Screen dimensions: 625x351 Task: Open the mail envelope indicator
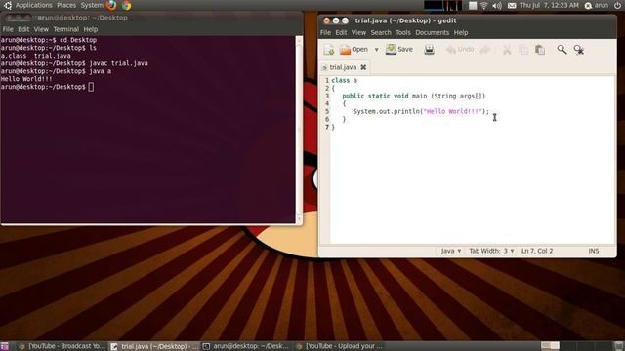pyautogui.click(x=512, y=5)
